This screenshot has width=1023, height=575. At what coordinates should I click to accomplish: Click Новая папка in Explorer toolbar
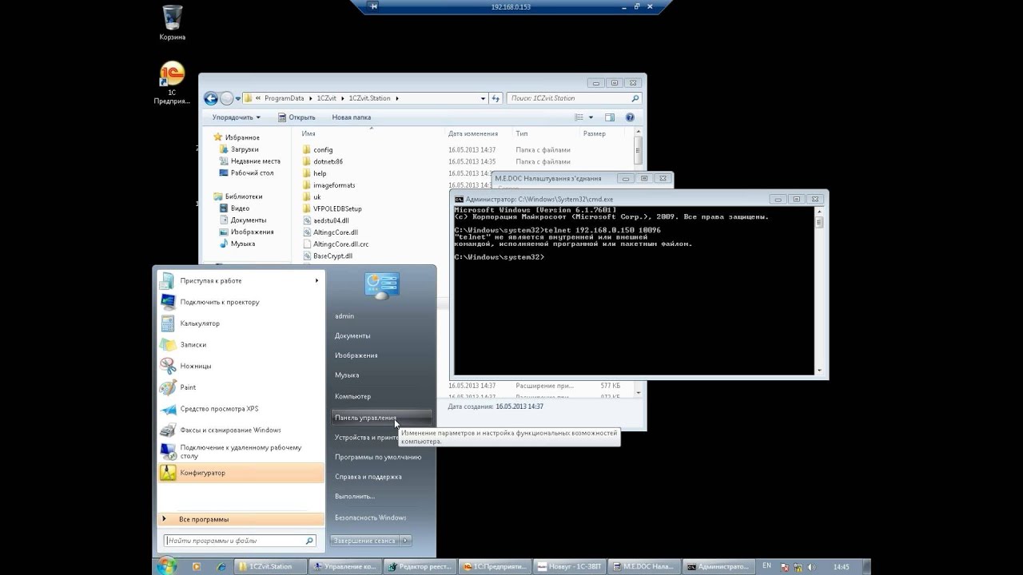click(351, 117)
